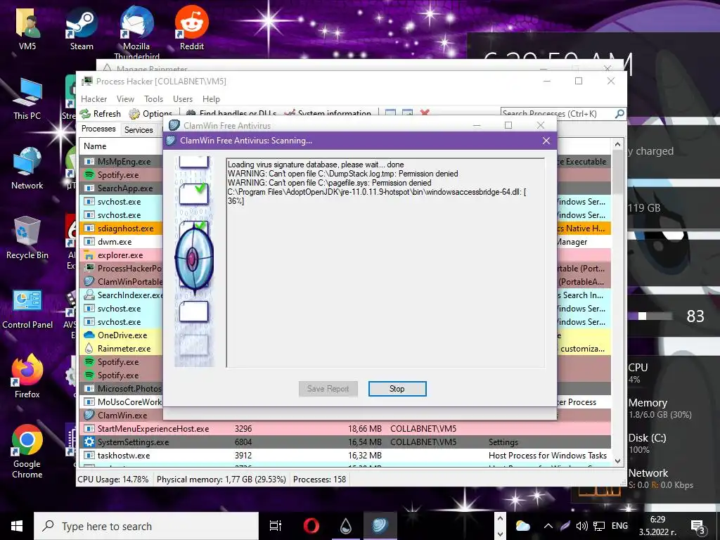Launch Steam from the desktop shortcut

(82, 28)
